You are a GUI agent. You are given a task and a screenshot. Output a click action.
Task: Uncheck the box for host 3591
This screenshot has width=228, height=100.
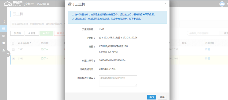(13, 59)
